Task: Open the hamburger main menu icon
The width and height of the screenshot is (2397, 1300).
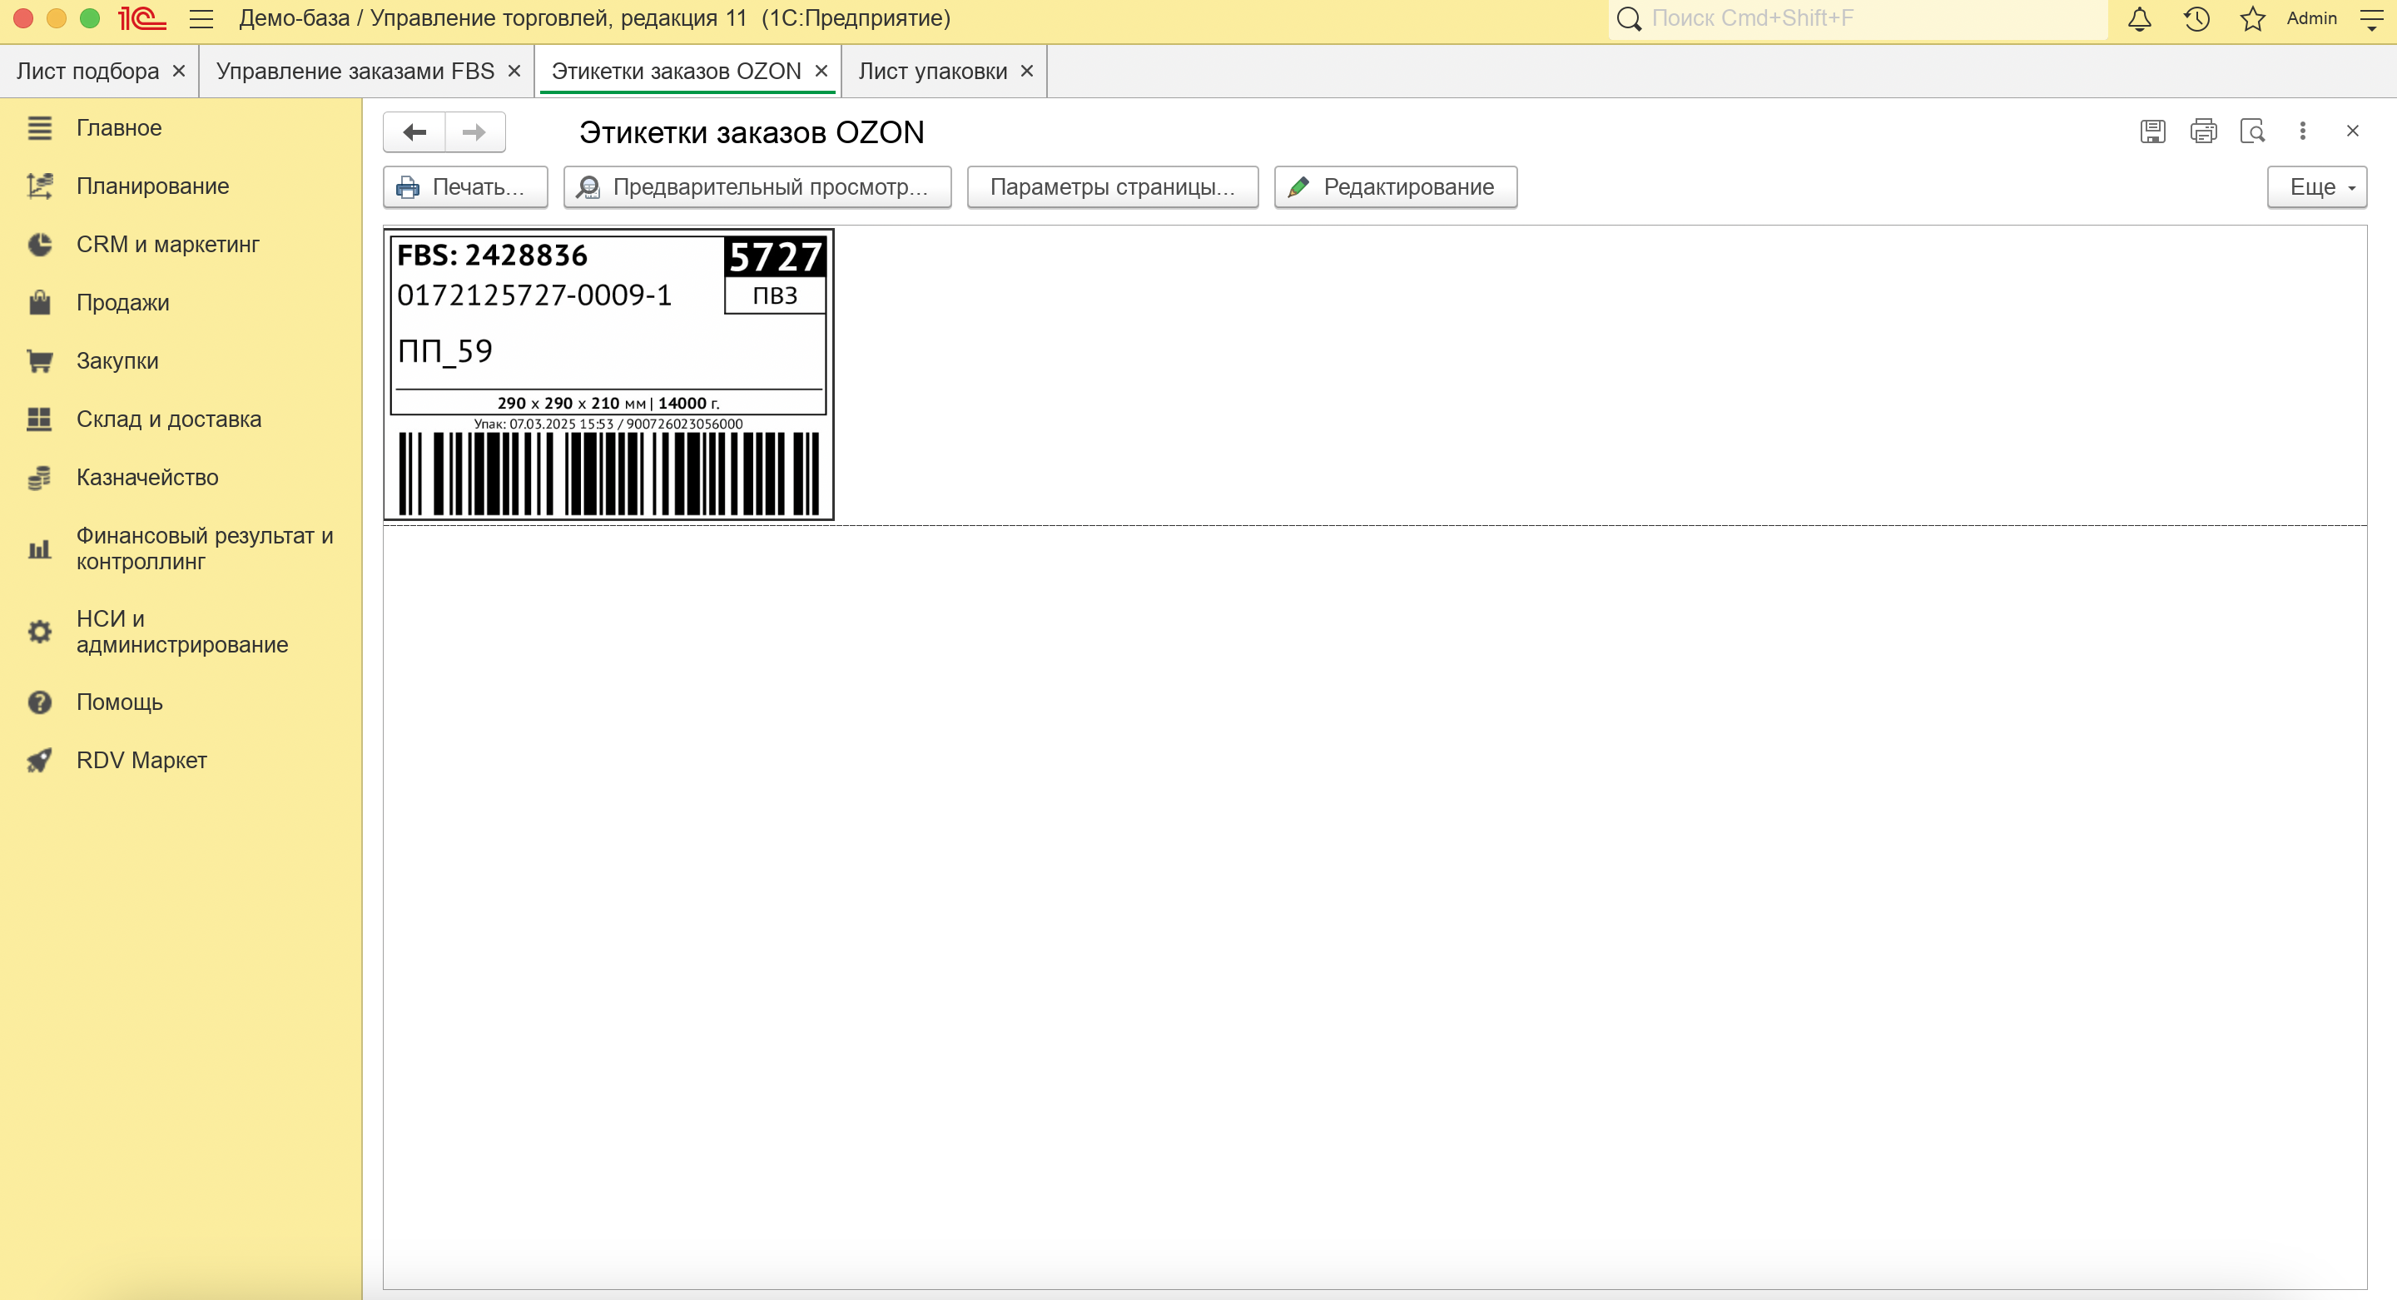Action: (x=201, y=18)
